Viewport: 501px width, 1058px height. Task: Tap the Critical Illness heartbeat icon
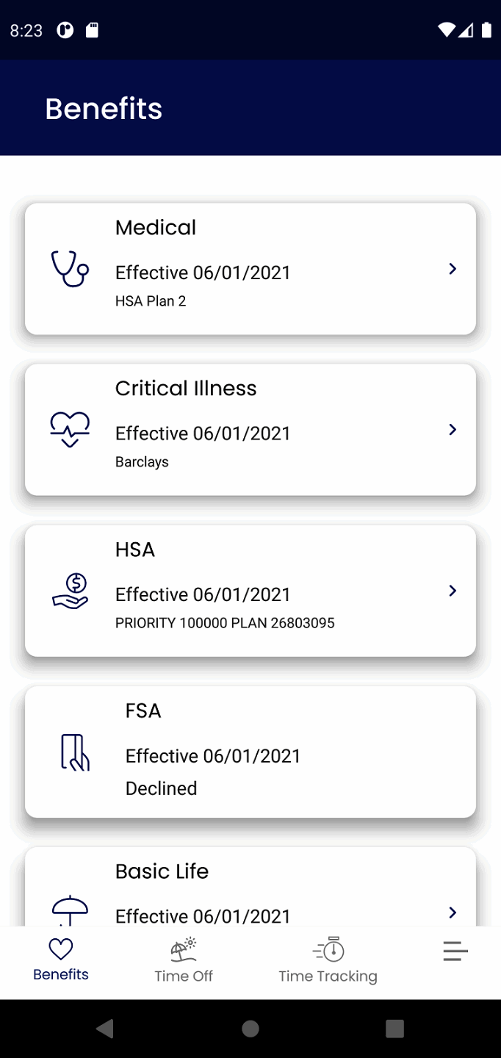click(x=70, y=430)
